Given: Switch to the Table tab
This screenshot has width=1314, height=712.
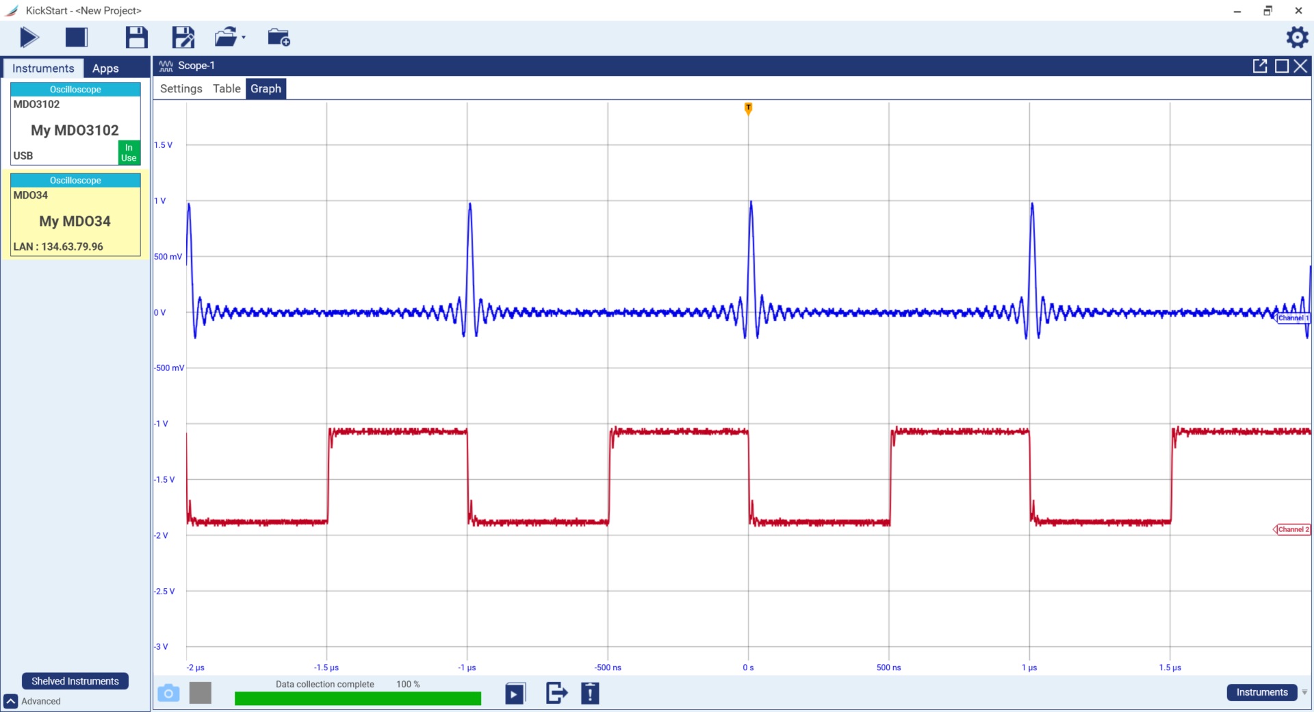Looking at the screenshot, I should tap(227, 88).
